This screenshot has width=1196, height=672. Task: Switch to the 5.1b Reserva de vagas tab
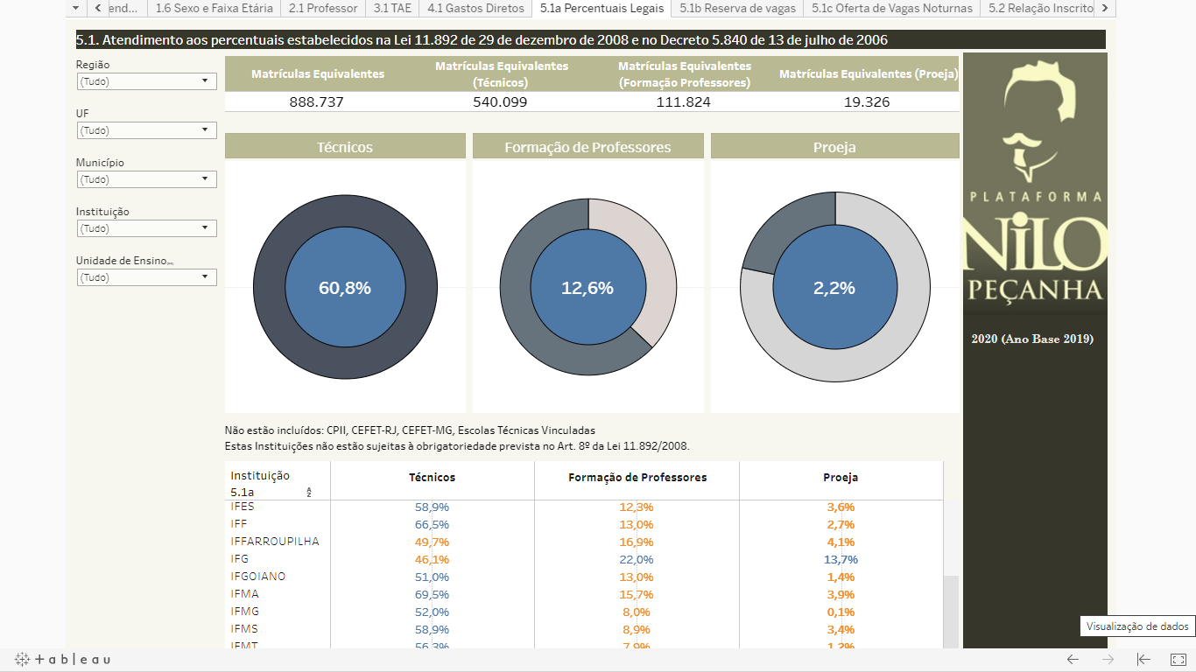(x=737, y=8)
